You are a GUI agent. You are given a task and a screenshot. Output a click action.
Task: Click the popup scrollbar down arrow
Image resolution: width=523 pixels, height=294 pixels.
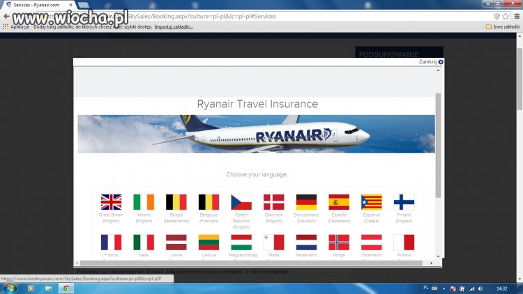(x=438, y=256)
